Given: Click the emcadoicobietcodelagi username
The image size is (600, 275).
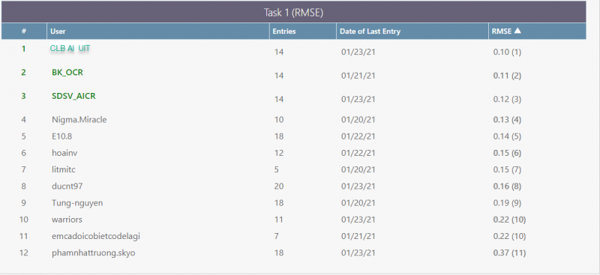Looking at the screenshot, I should click(x=96, y=236).
